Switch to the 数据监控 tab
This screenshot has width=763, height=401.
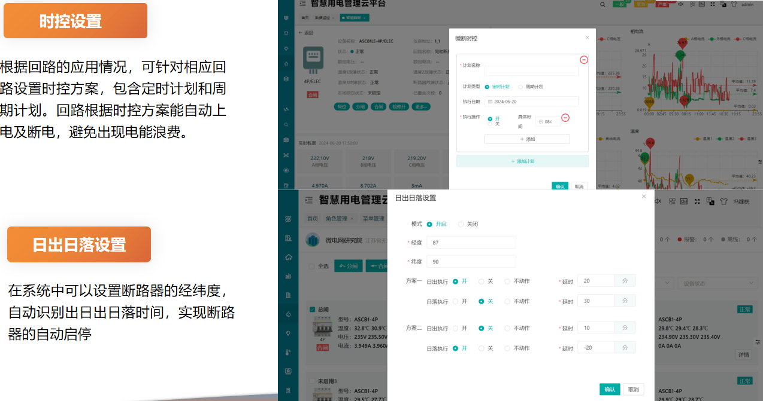[x=323, y=18]
